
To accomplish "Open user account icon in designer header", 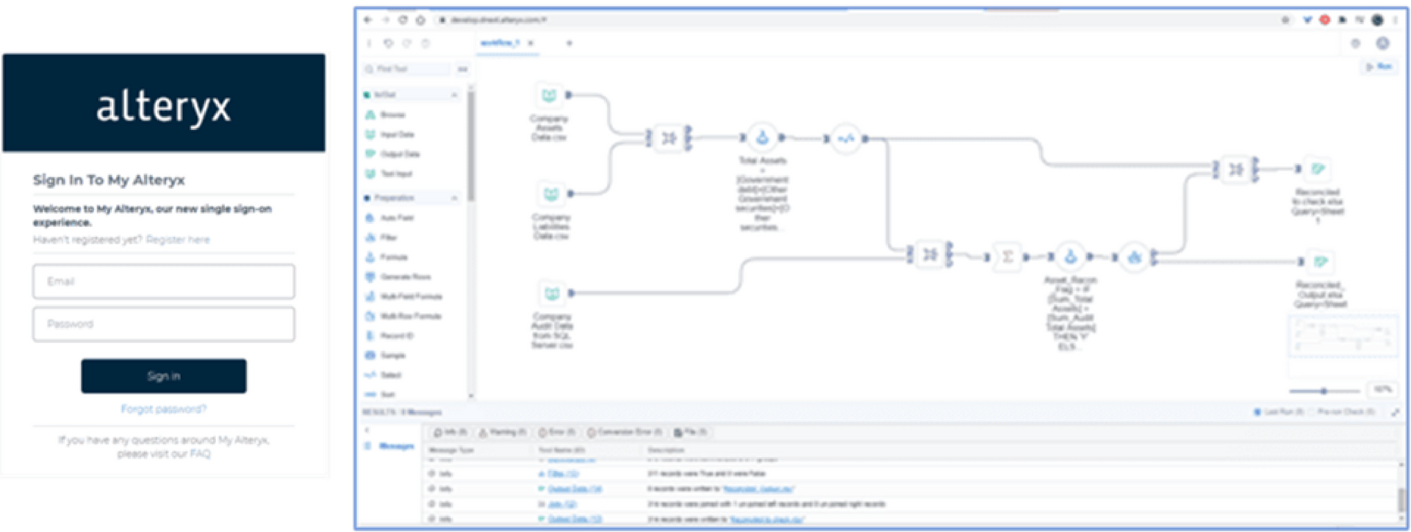I will [1382, 43].
